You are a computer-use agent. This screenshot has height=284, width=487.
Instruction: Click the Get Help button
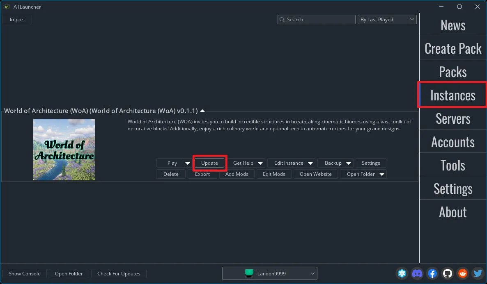(x=243, y=163)
